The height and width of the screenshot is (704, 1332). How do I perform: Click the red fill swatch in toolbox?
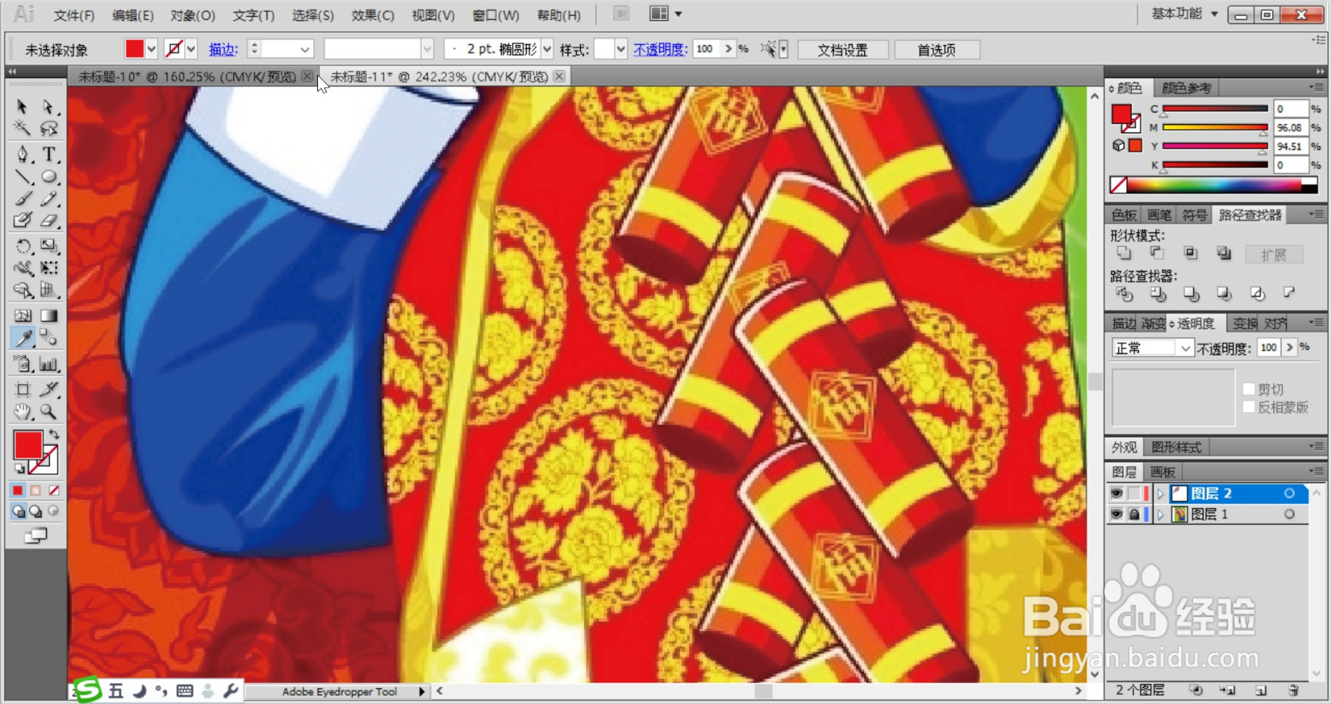pyautogui.click(x=27, y=445)
